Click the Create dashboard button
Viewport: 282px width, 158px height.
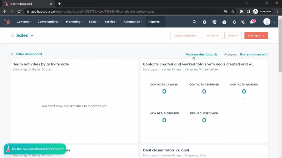185,35
